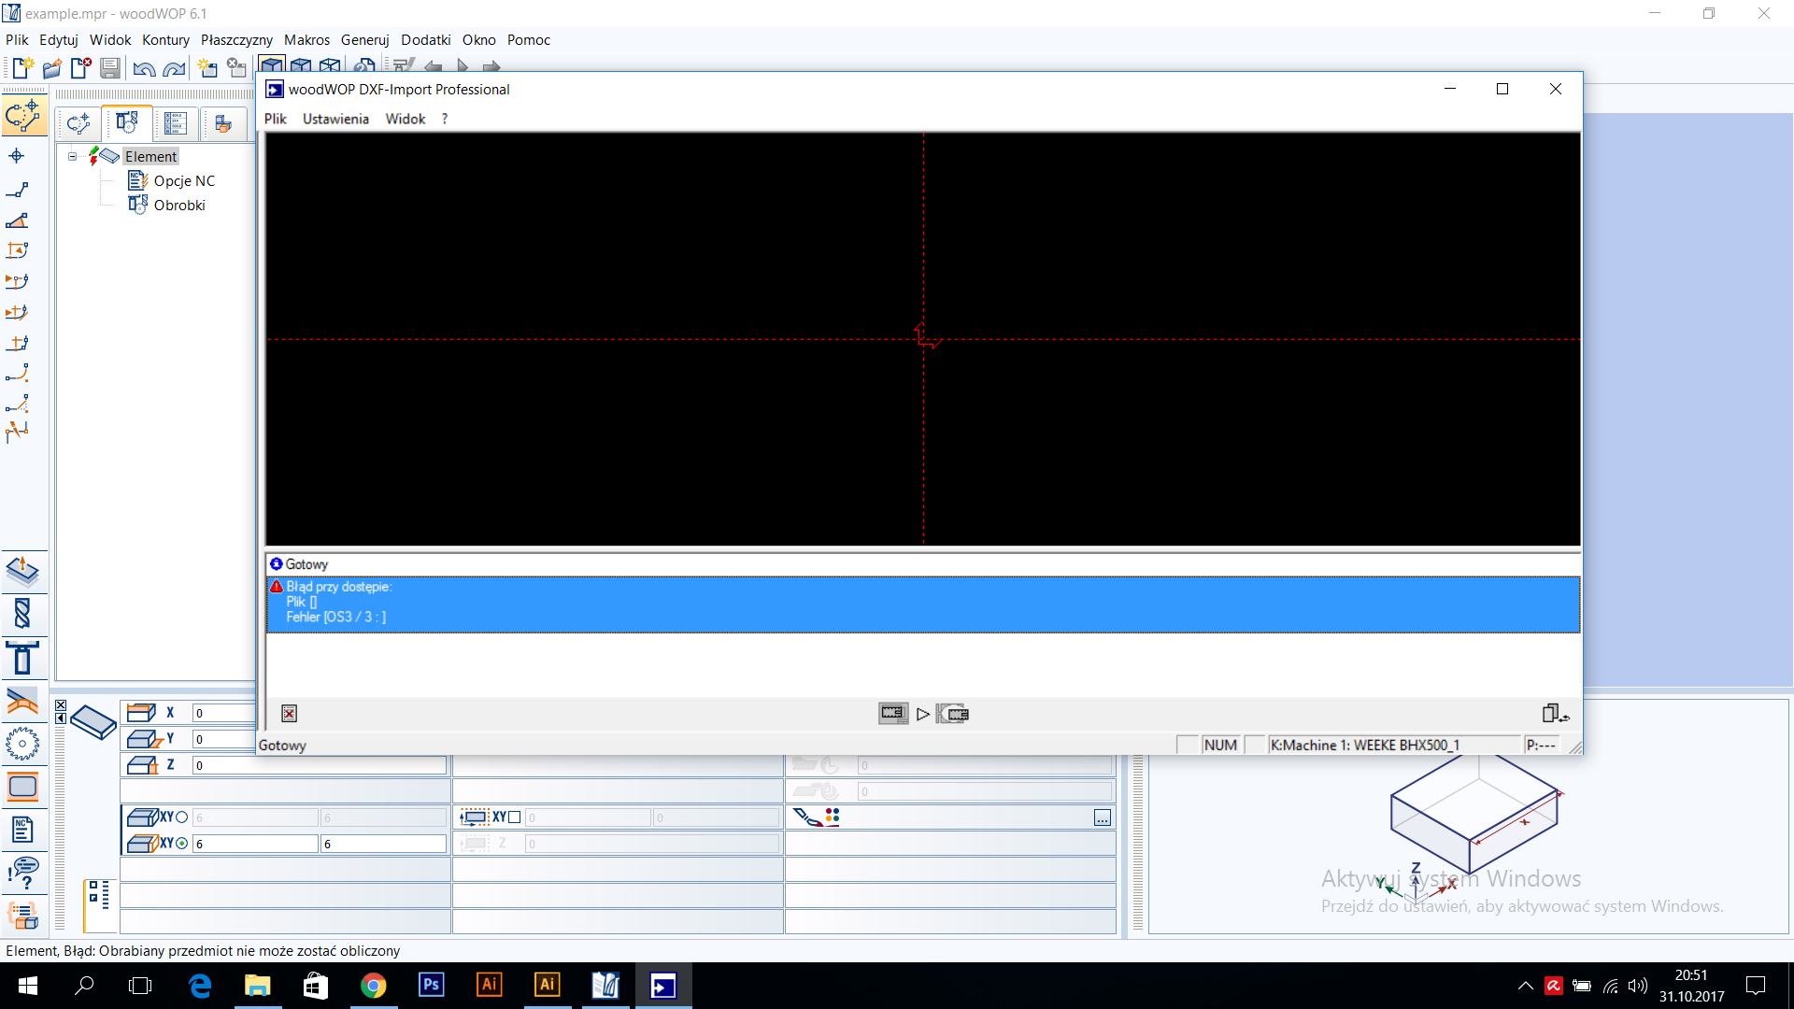Select the first XY offset radio button
The width and height of the screenshot is (1794, 1009).
182,817
